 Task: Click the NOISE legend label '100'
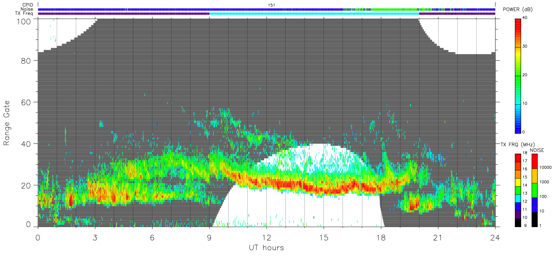(543, 196)
